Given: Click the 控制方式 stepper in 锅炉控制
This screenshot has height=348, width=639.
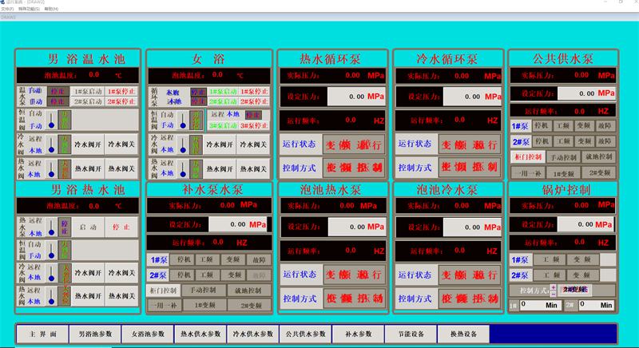Looking at the screenshot, I should (x=554, y=289).
